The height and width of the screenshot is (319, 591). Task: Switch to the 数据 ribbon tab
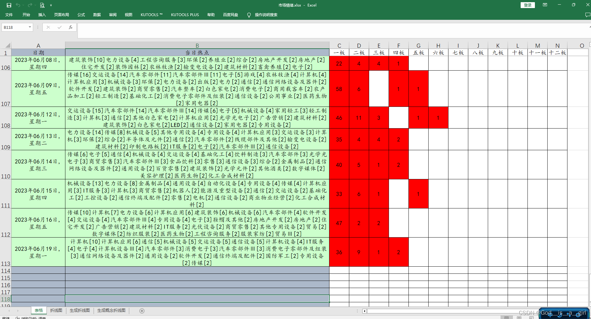pos(97,15)
